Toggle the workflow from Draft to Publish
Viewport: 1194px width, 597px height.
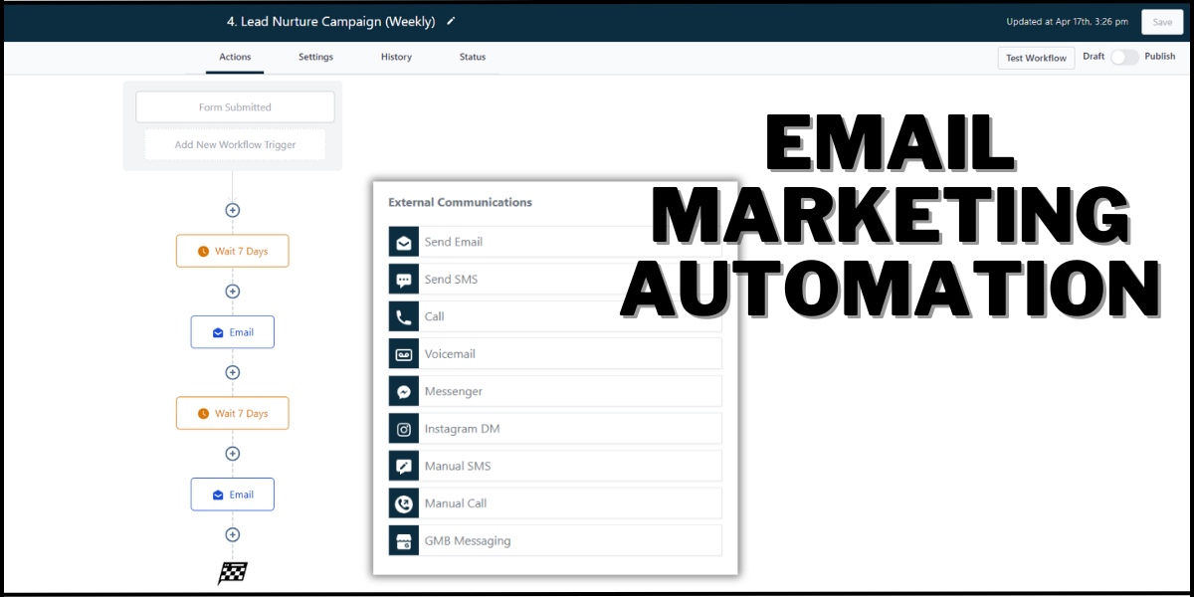(1124, 57)
